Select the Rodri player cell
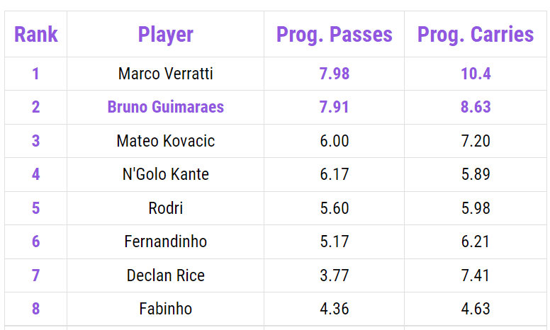This screenshot has width=550, height=330. pos(165,208)
